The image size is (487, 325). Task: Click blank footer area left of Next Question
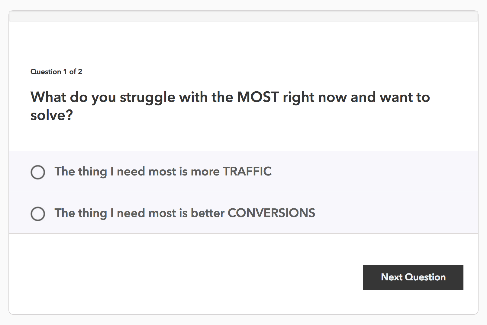[181, 277]
